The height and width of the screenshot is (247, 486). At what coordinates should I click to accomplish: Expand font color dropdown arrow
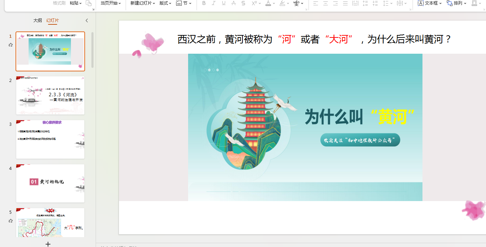[x=274, y=4]
